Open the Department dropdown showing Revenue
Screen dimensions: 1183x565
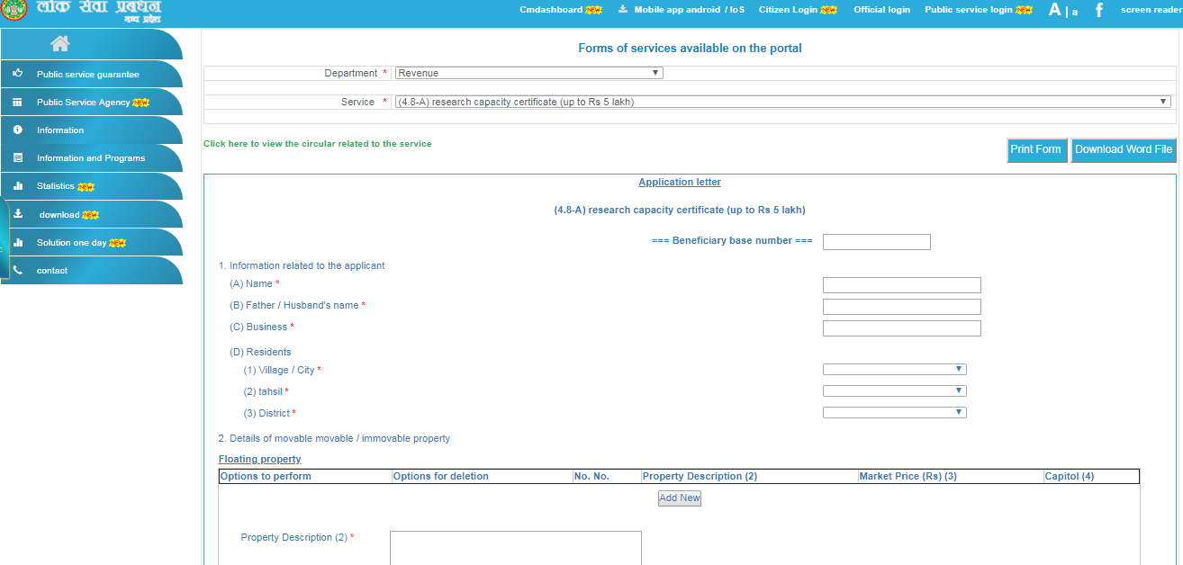pyautogui.click(x=528, y=73)
